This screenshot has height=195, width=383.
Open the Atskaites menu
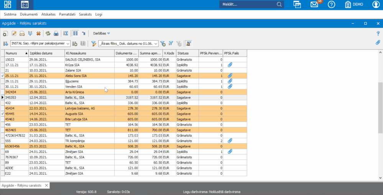click(48, 14)
